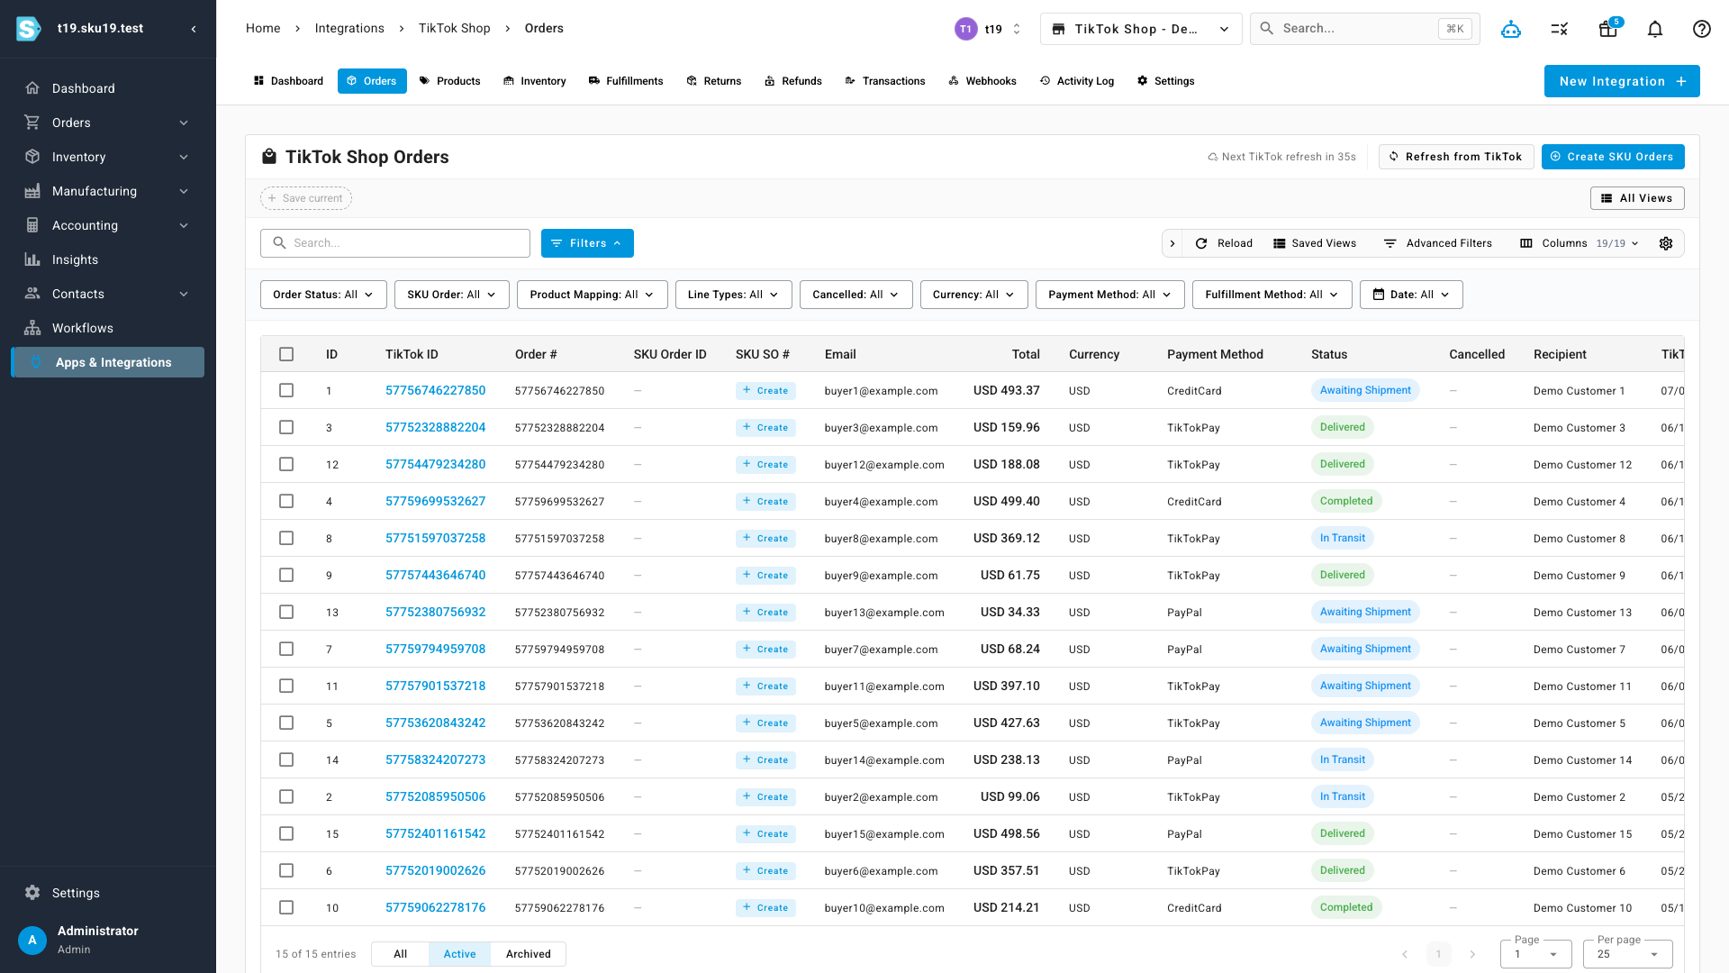Open the Order Status filter dropdown
Screen dimensions: 1729x973
[x=323, y=295]
